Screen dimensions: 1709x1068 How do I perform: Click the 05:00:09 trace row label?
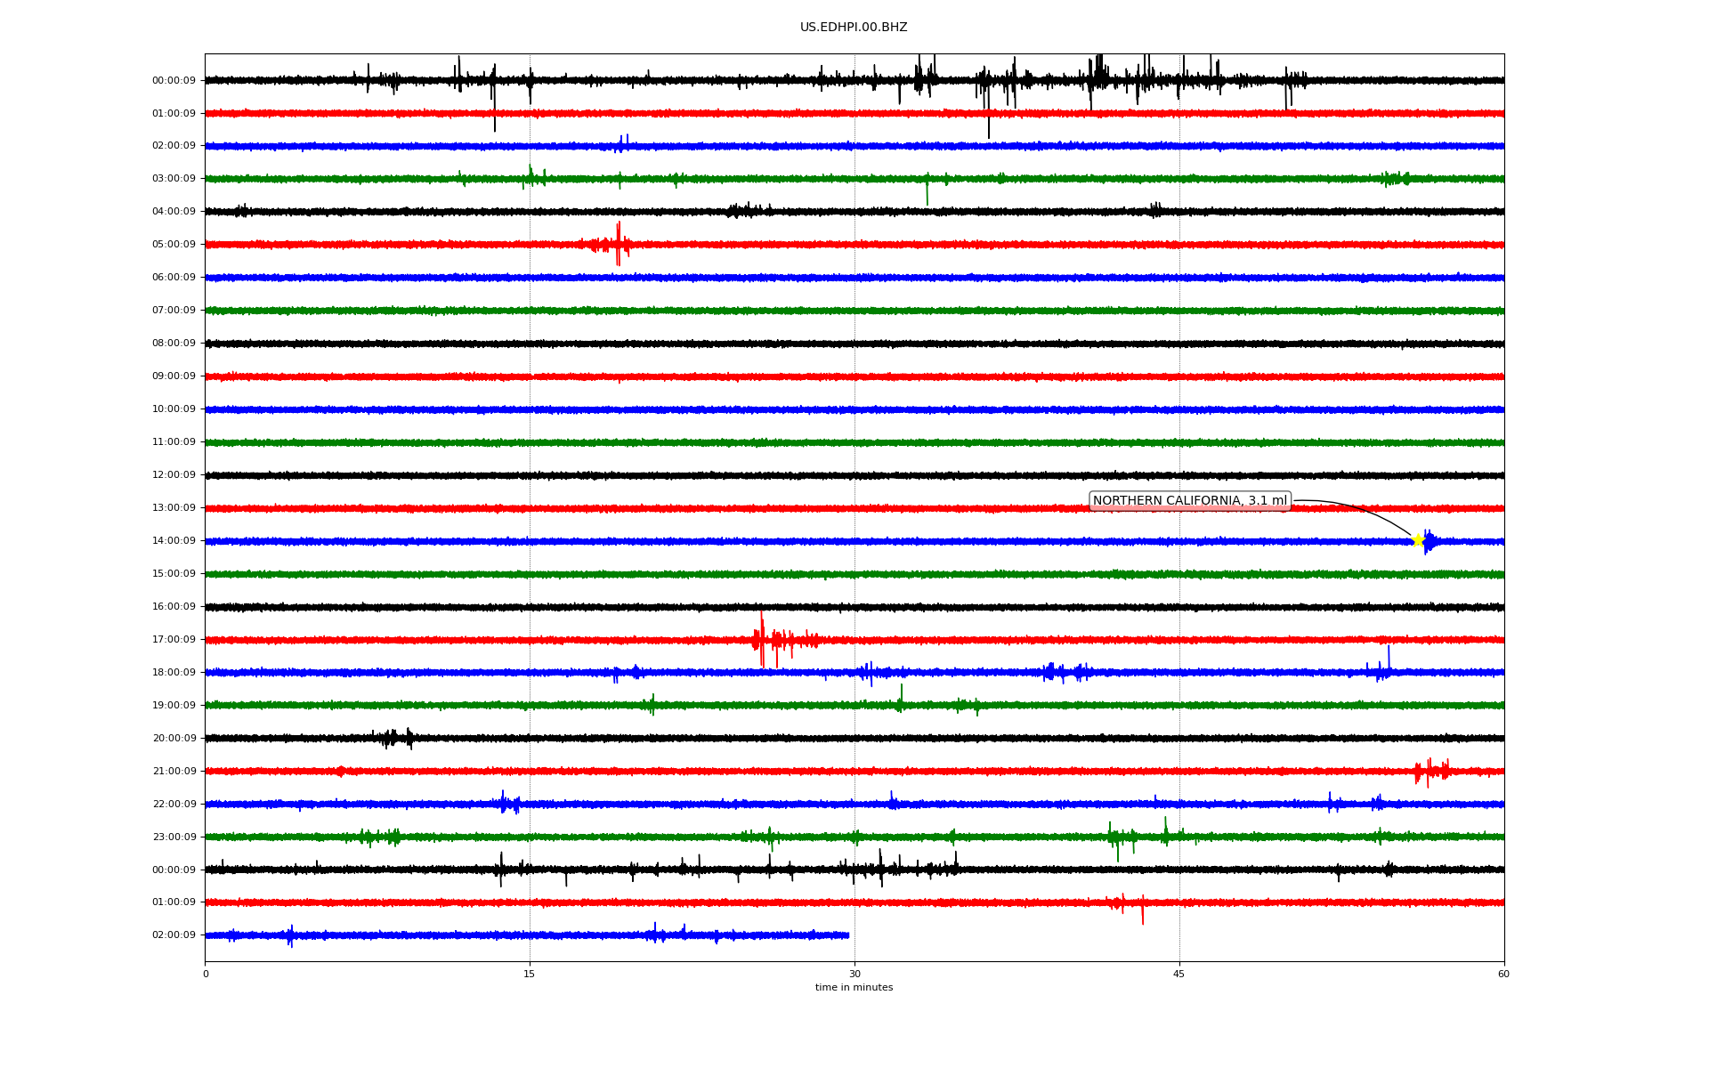174,245
